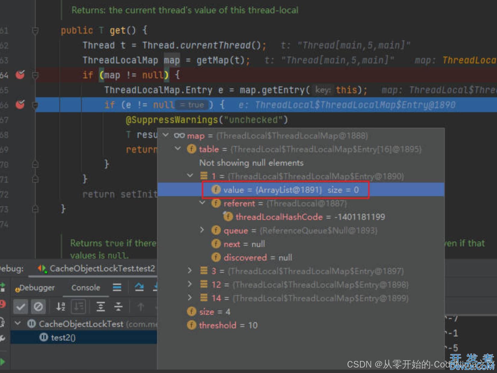Click the array element icon of entry 14
The height and width of the screenshot is (373, 497).
tap(204, 298)
